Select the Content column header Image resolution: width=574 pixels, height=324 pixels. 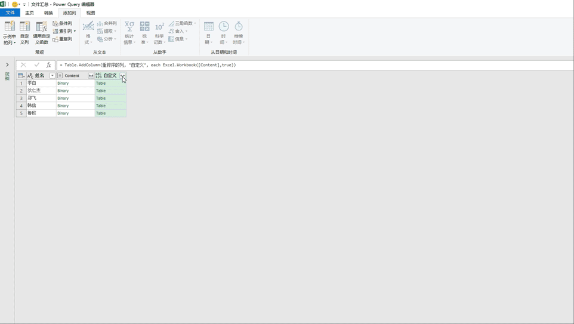[72, 76]
